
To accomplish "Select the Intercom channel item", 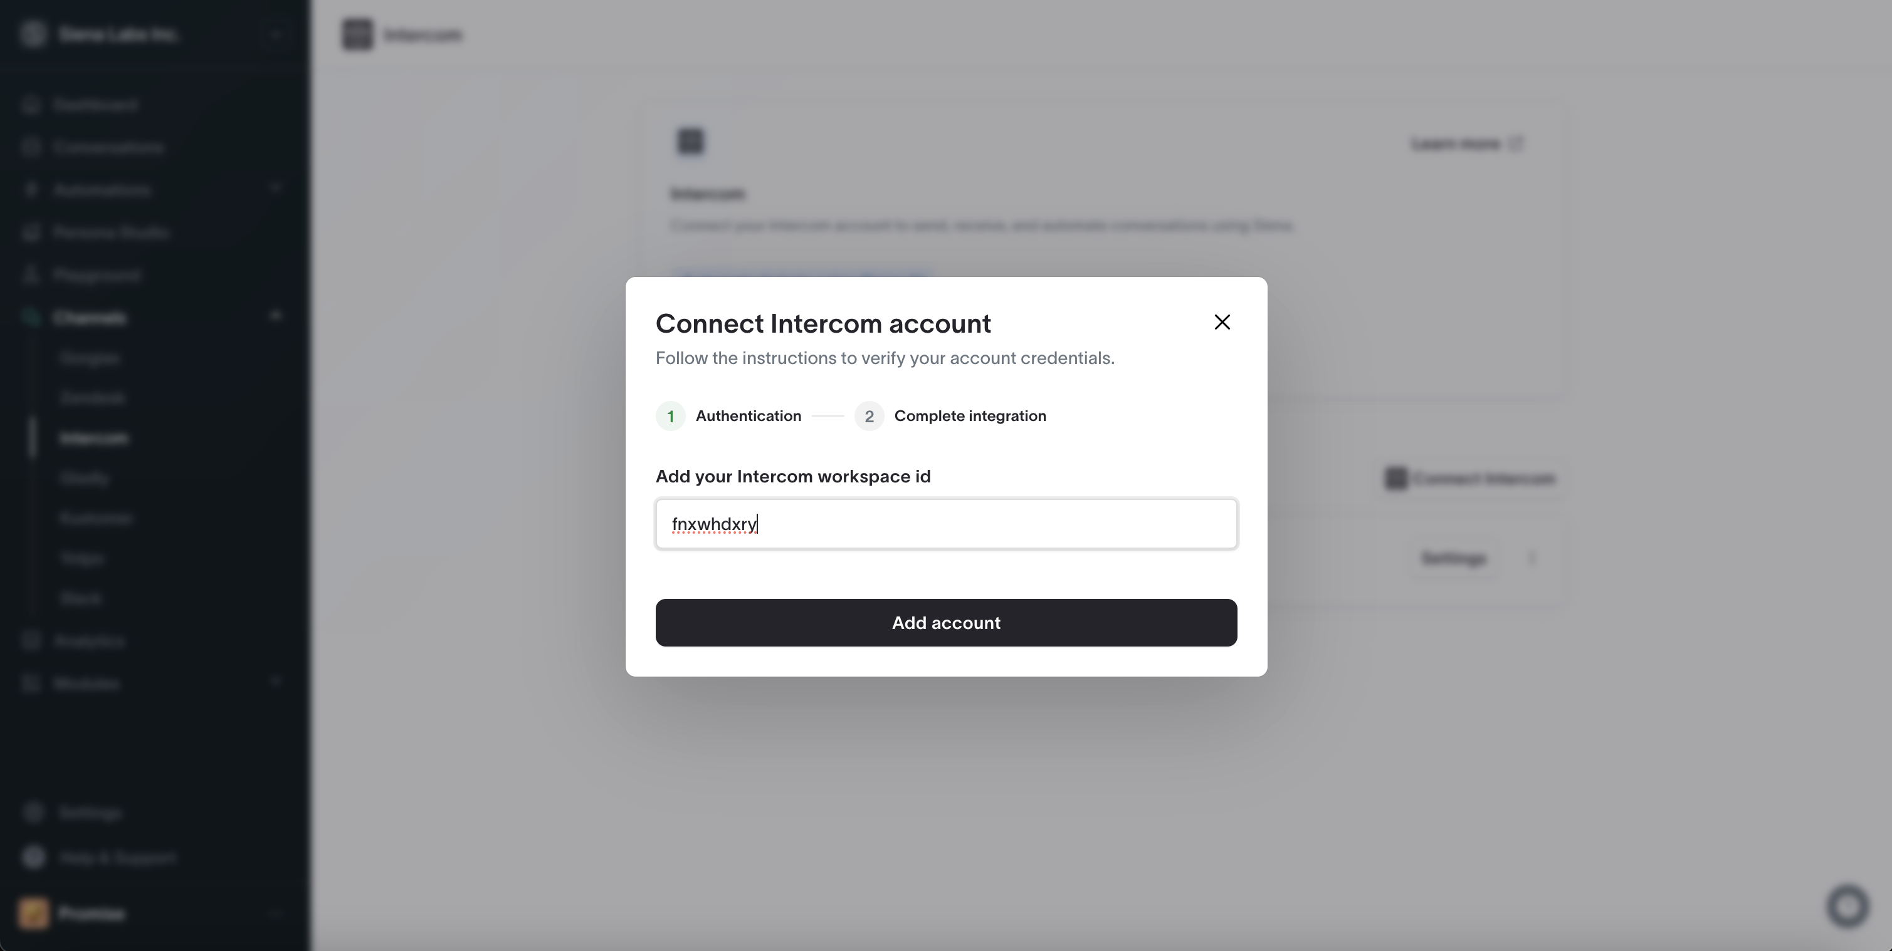I will tap(94, 438).
